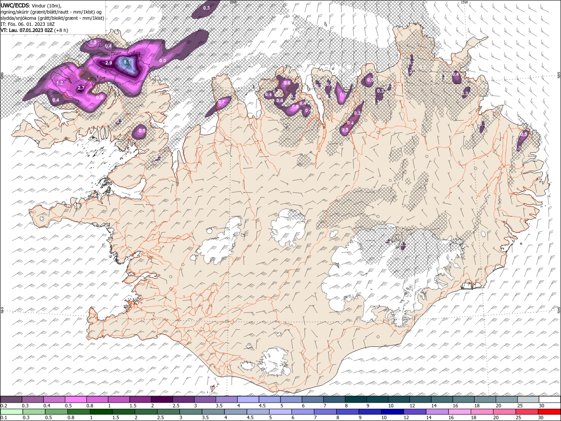
Task: Select the dark teal swatch at 9 in snow legend
Action: (377, 400)
